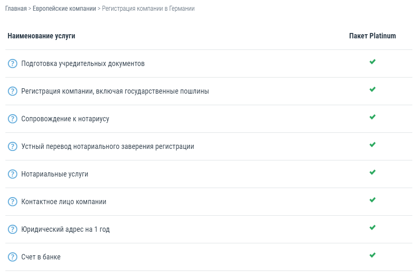Open question icon for Сопровождение к нотариусу
The height and width of the screenshot is (273, 414).
pos(13,119)
